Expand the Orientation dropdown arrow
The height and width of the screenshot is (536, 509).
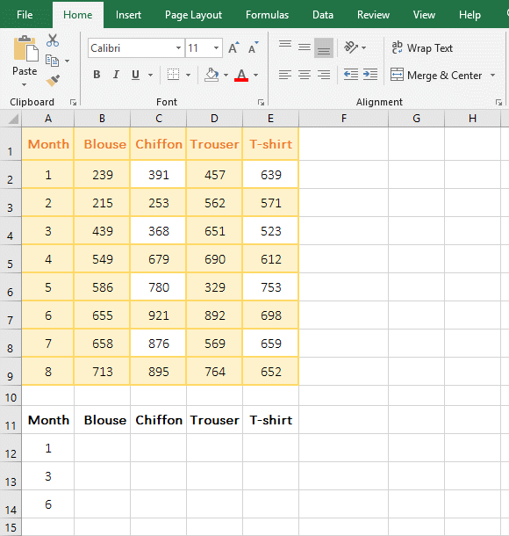coord(364,47)
